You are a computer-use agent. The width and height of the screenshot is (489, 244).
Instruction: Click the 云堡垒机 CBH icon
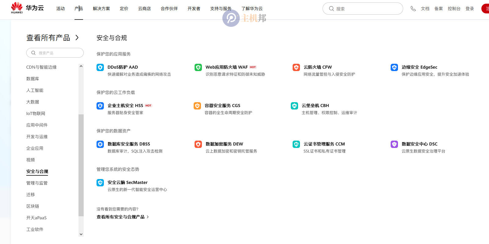click(x=294, y=106)
